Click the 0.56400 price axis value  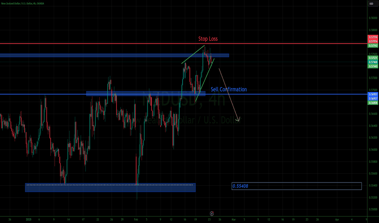tap(373, 126)
